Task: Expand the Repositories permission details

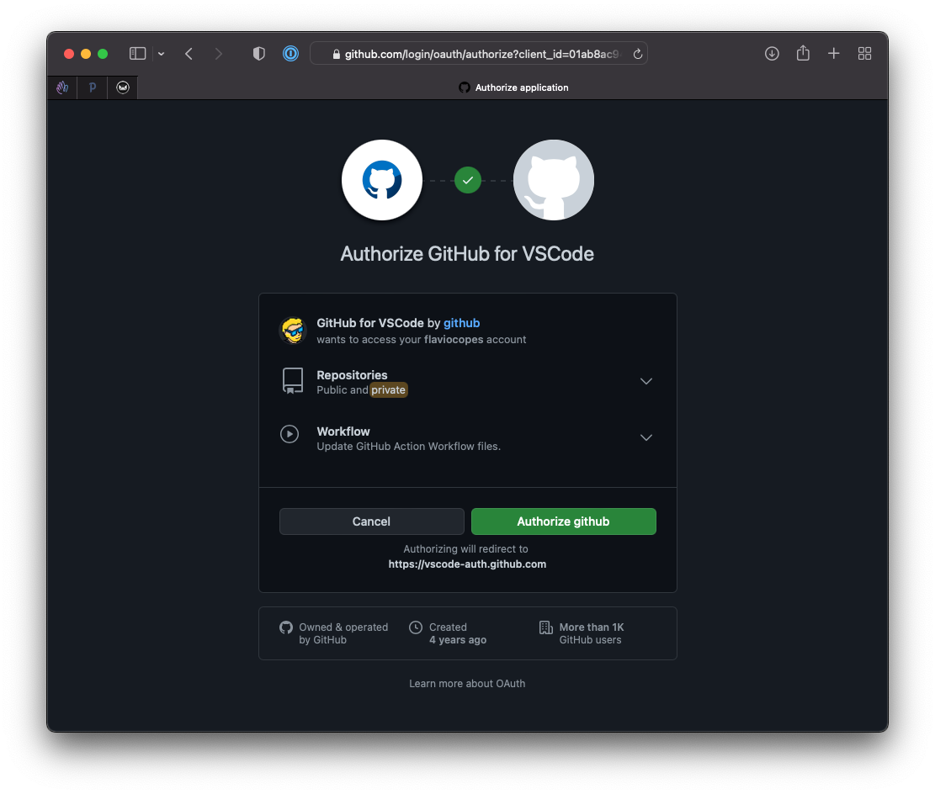Action: click(x=645, y=381)
